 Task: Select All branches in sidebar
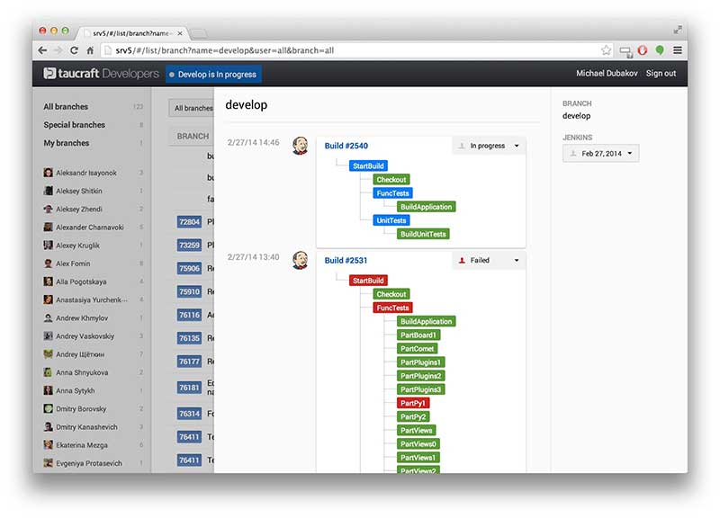(x=66, y=107)
